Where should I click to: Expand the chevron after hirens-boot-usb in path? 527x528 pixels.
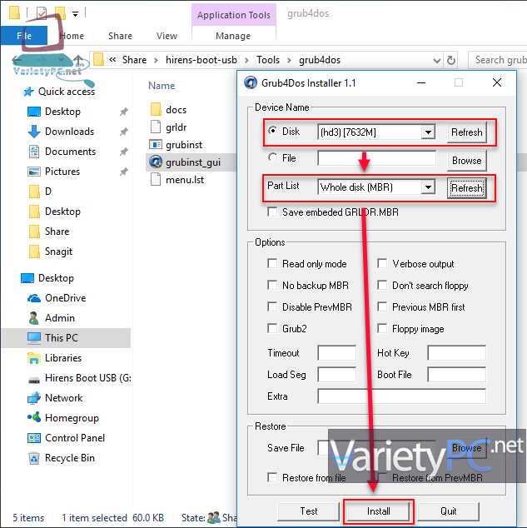coord(246,60)
